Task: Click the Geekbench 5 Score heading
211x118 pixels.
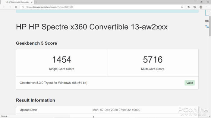Action: click(36, 43)
